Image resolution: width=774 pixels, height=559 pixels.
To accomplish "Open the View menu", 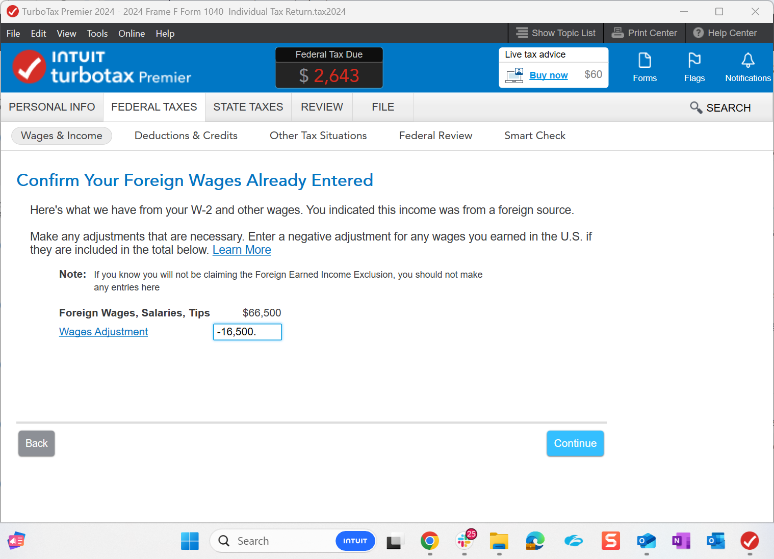I will pos(66,34).
